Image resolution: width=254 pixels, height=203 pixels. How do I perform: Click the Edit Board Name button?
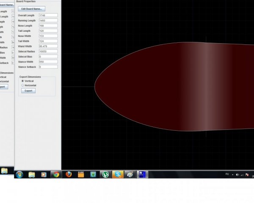(32, 9)
